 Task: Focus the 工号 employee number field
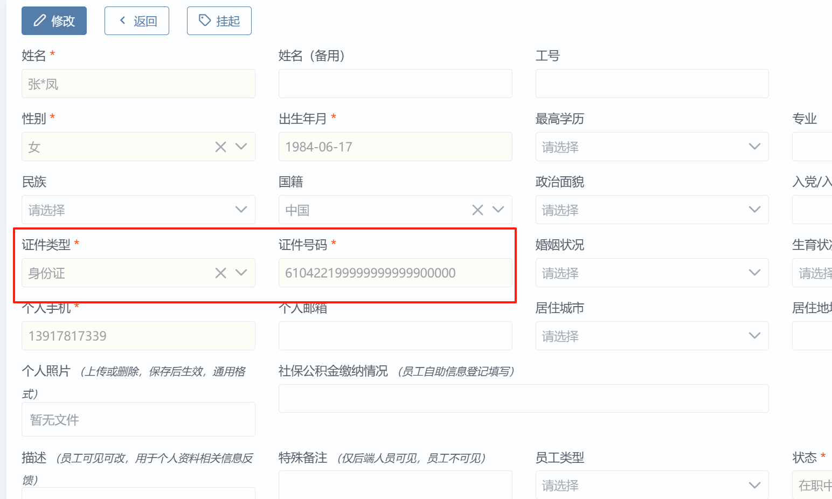[651, 84]
